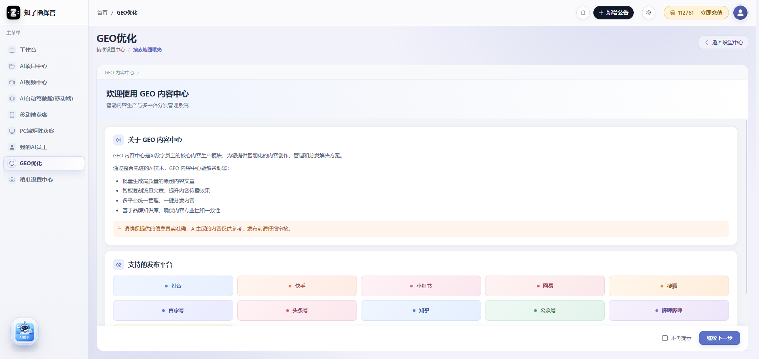The height and width of the screenshot is (359, 759).
Task: Select the 哔哩哔哩 platform card
Action: click(669, 310)
